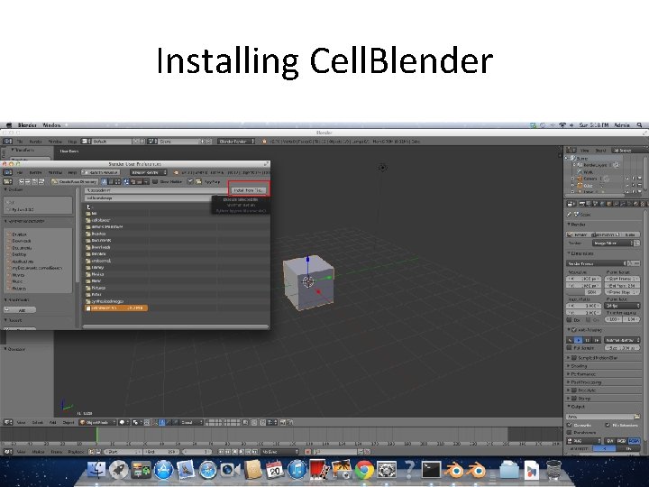
Task: Click the Blender logo icon in info header
Action: pyautogui.click(x=264, y=142)
